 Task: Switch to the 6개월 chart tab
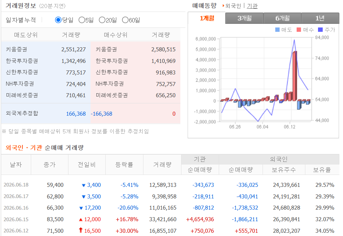click(282, 18)
